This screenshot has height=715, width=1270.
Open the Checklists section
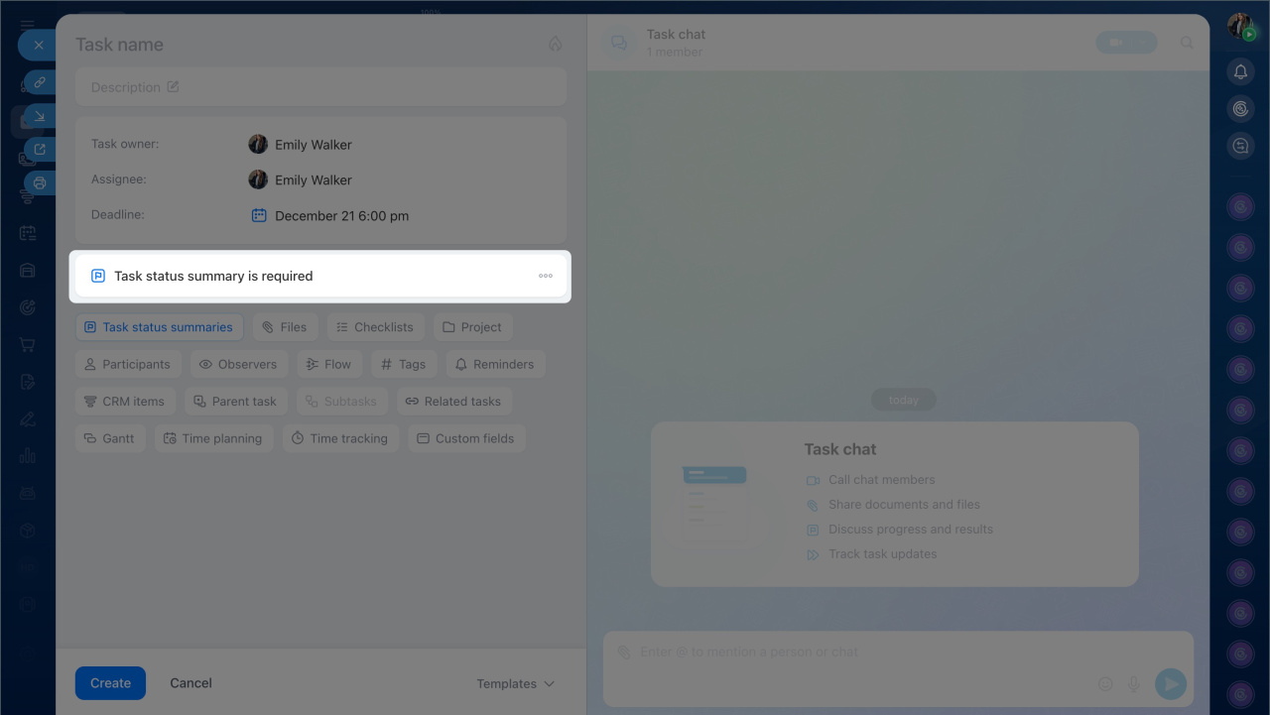pyautogui.click(x=375, y=327)
